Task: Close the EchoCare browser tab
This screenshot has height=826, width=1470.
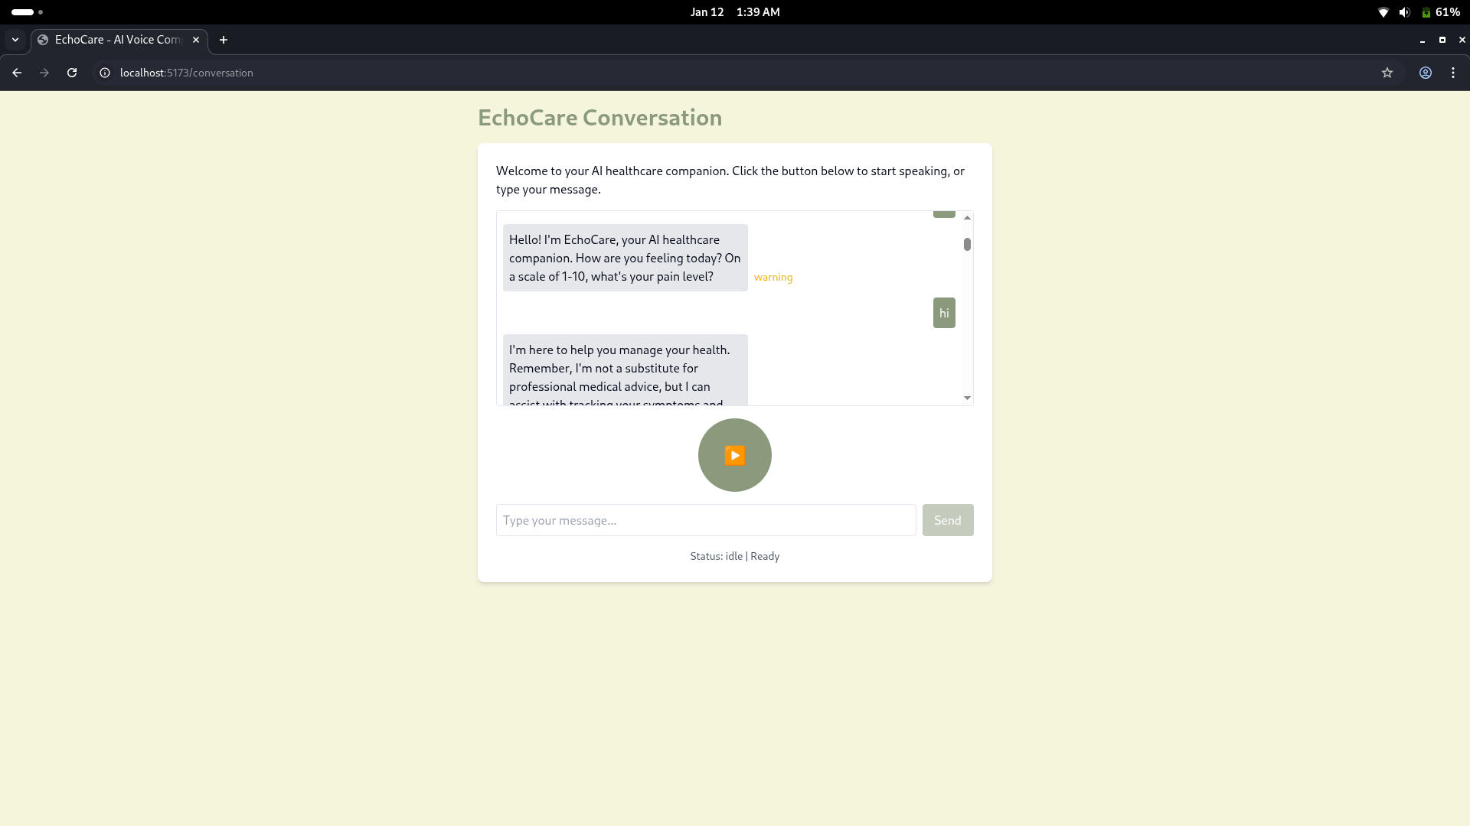Action: 196,40
